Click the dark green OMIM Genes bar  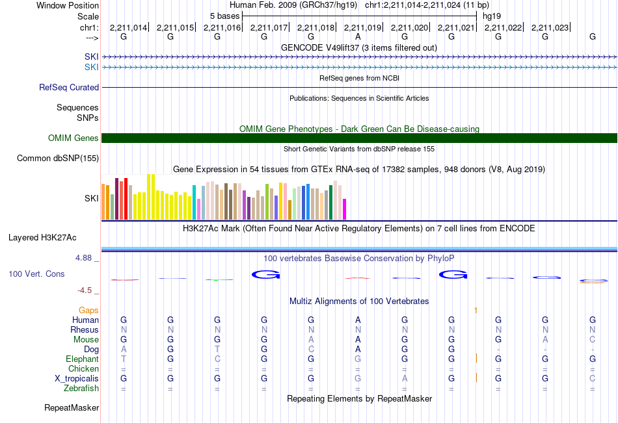[x=359, y=138]
